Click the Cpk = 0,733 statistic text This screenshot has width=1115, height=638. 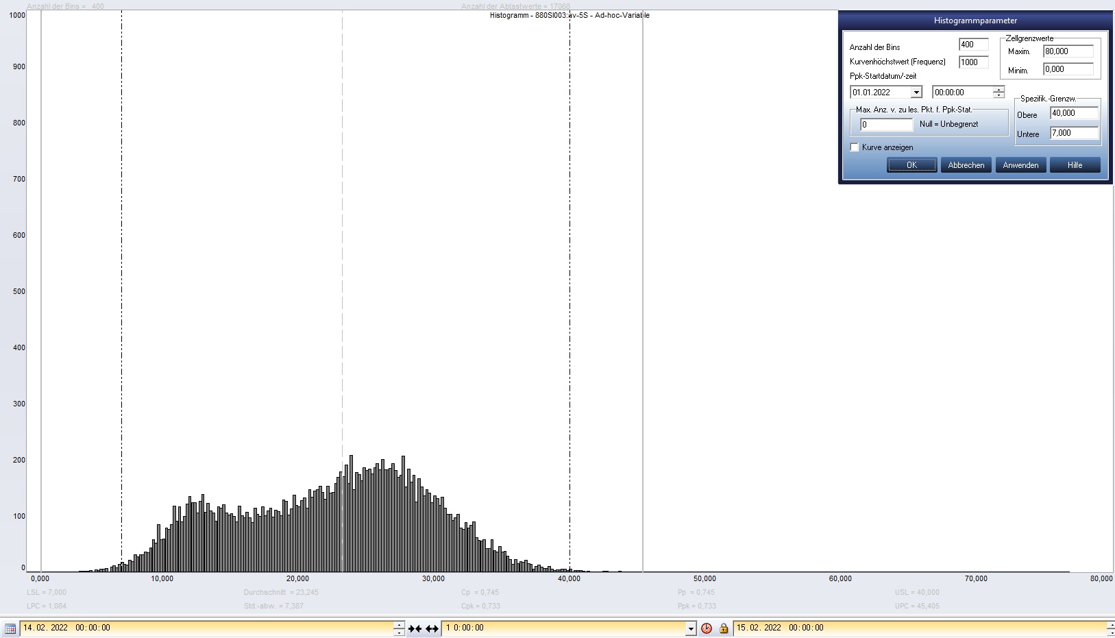coord(480,606)
